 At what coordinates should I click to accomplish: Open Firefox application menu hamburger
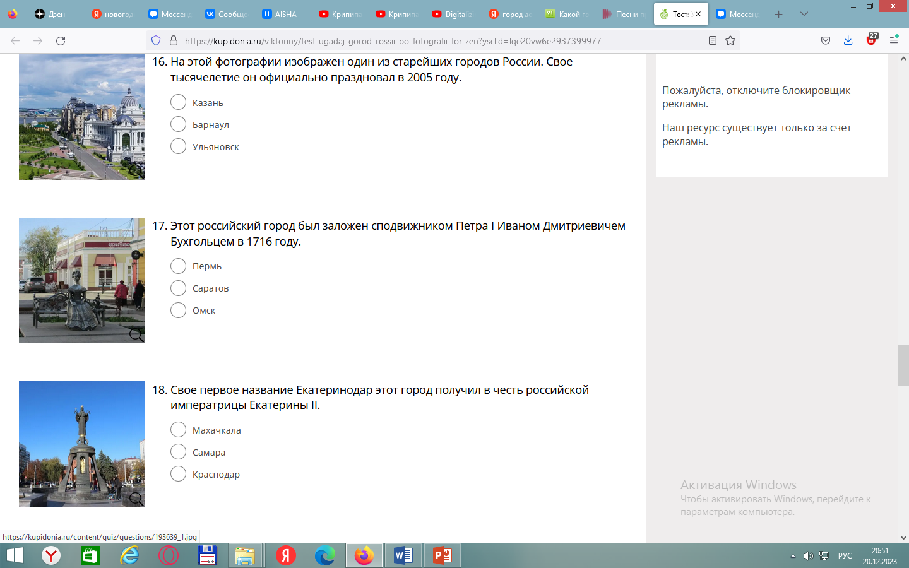tap(894, 41)
